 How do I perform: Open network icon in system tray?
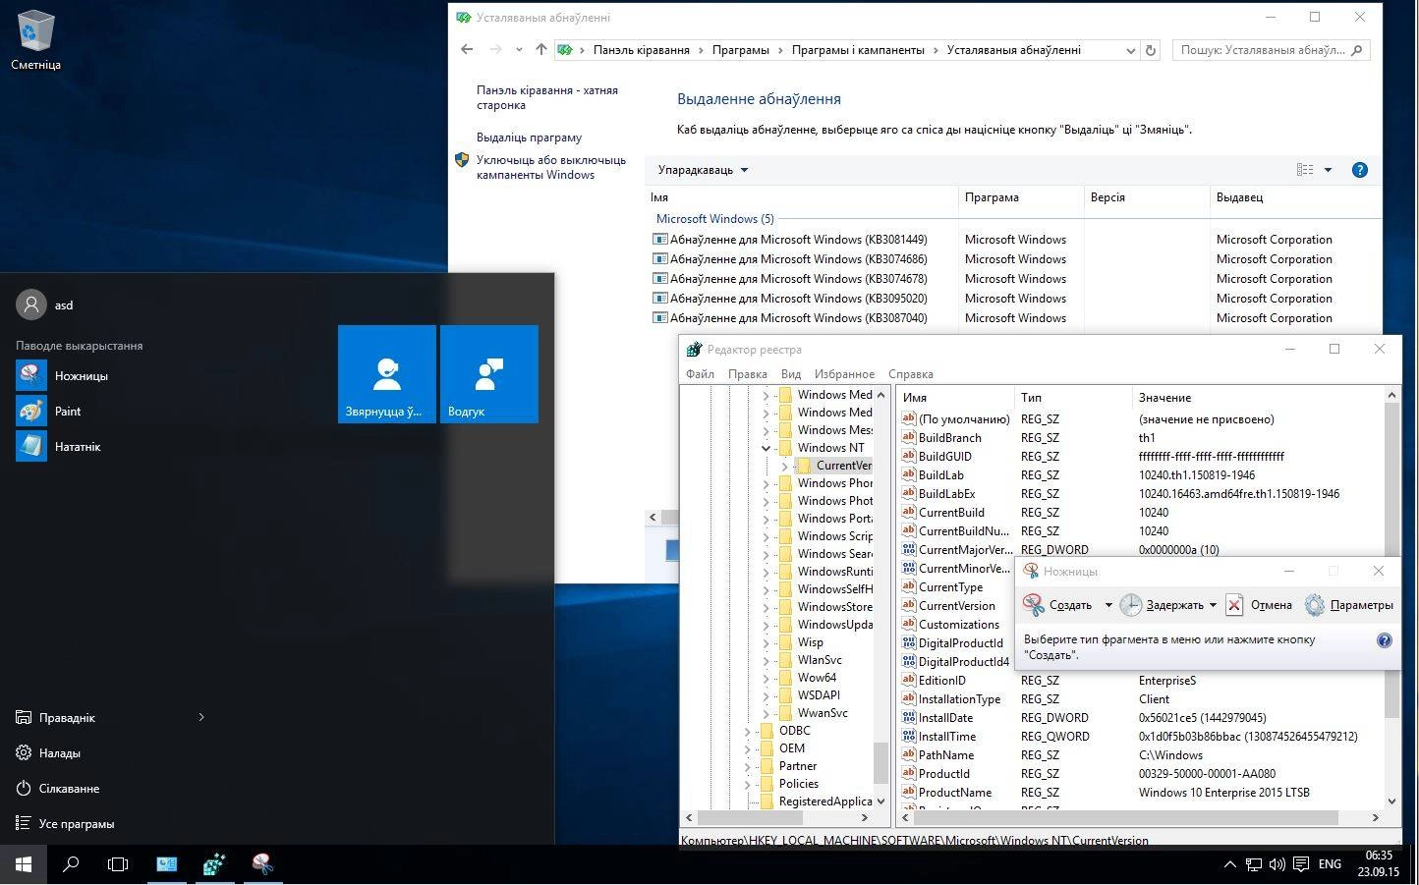pyautogui.click(x=1254, y=864)
